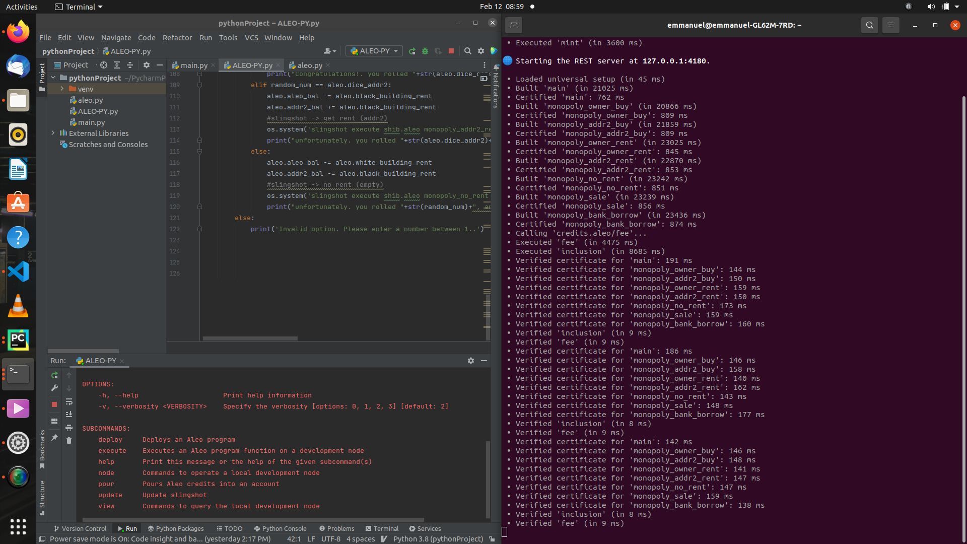967x544 pixels.
Task: Enable scroll to end in console
Action: [x=69, y=414]
